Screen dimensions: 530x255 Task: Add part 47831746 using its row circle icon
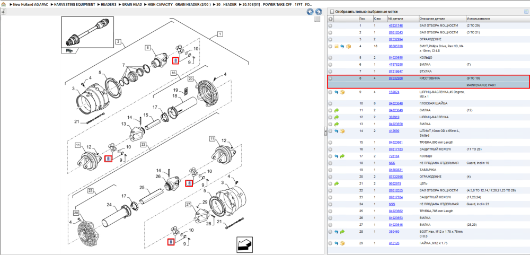[x=331, y=25]
